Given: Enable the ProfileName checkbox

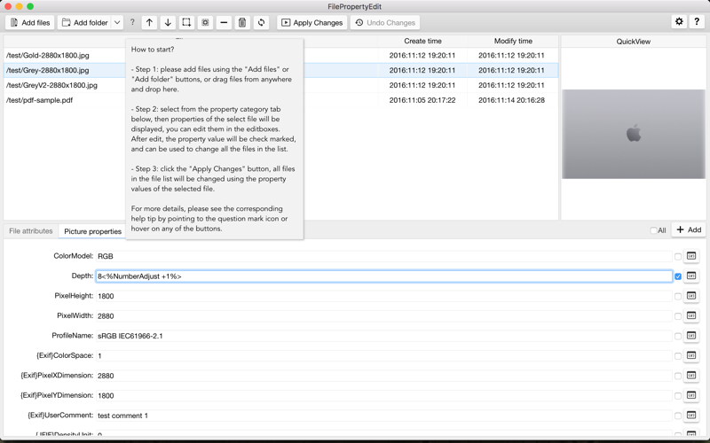Looking at the screenshot, I should (x=678, y=337).
